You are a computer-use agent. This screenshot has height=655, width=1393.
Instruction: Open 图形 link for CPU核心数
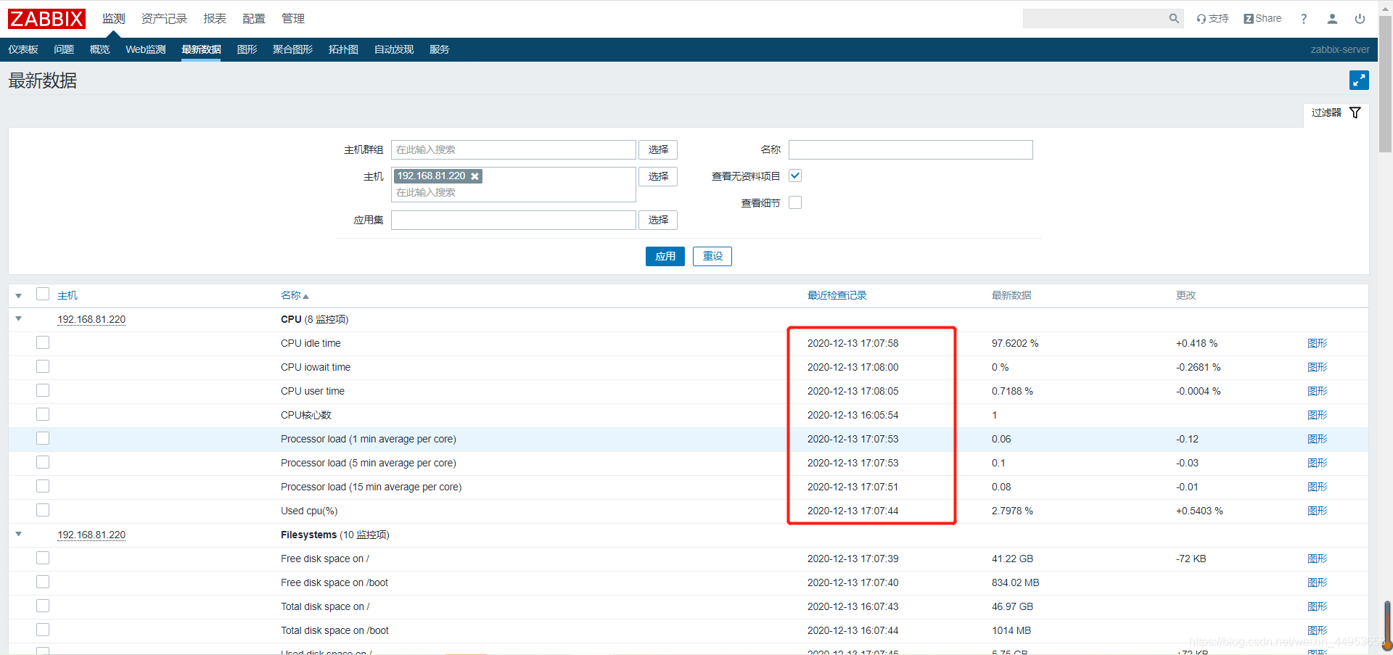[x=1317, y=415]
